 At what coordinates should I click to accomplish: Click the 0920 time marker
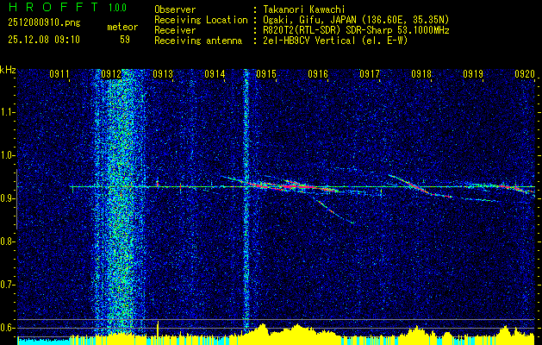[x=525, y=73]
